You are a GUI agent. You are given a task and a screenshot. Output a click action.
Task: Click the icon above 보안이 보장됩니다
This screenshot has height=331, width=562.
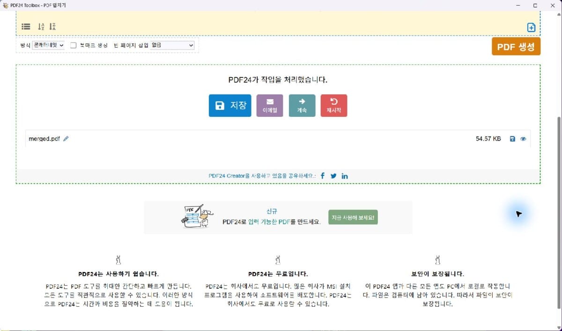438,259
